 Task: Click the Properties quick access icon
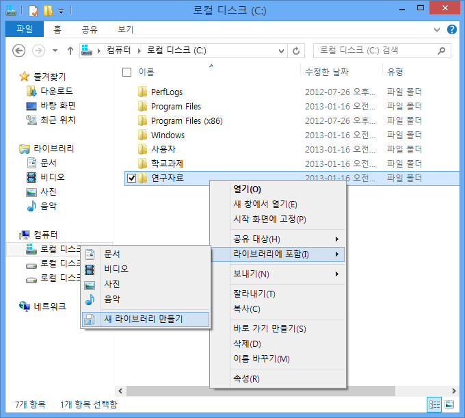coord(34,11)
